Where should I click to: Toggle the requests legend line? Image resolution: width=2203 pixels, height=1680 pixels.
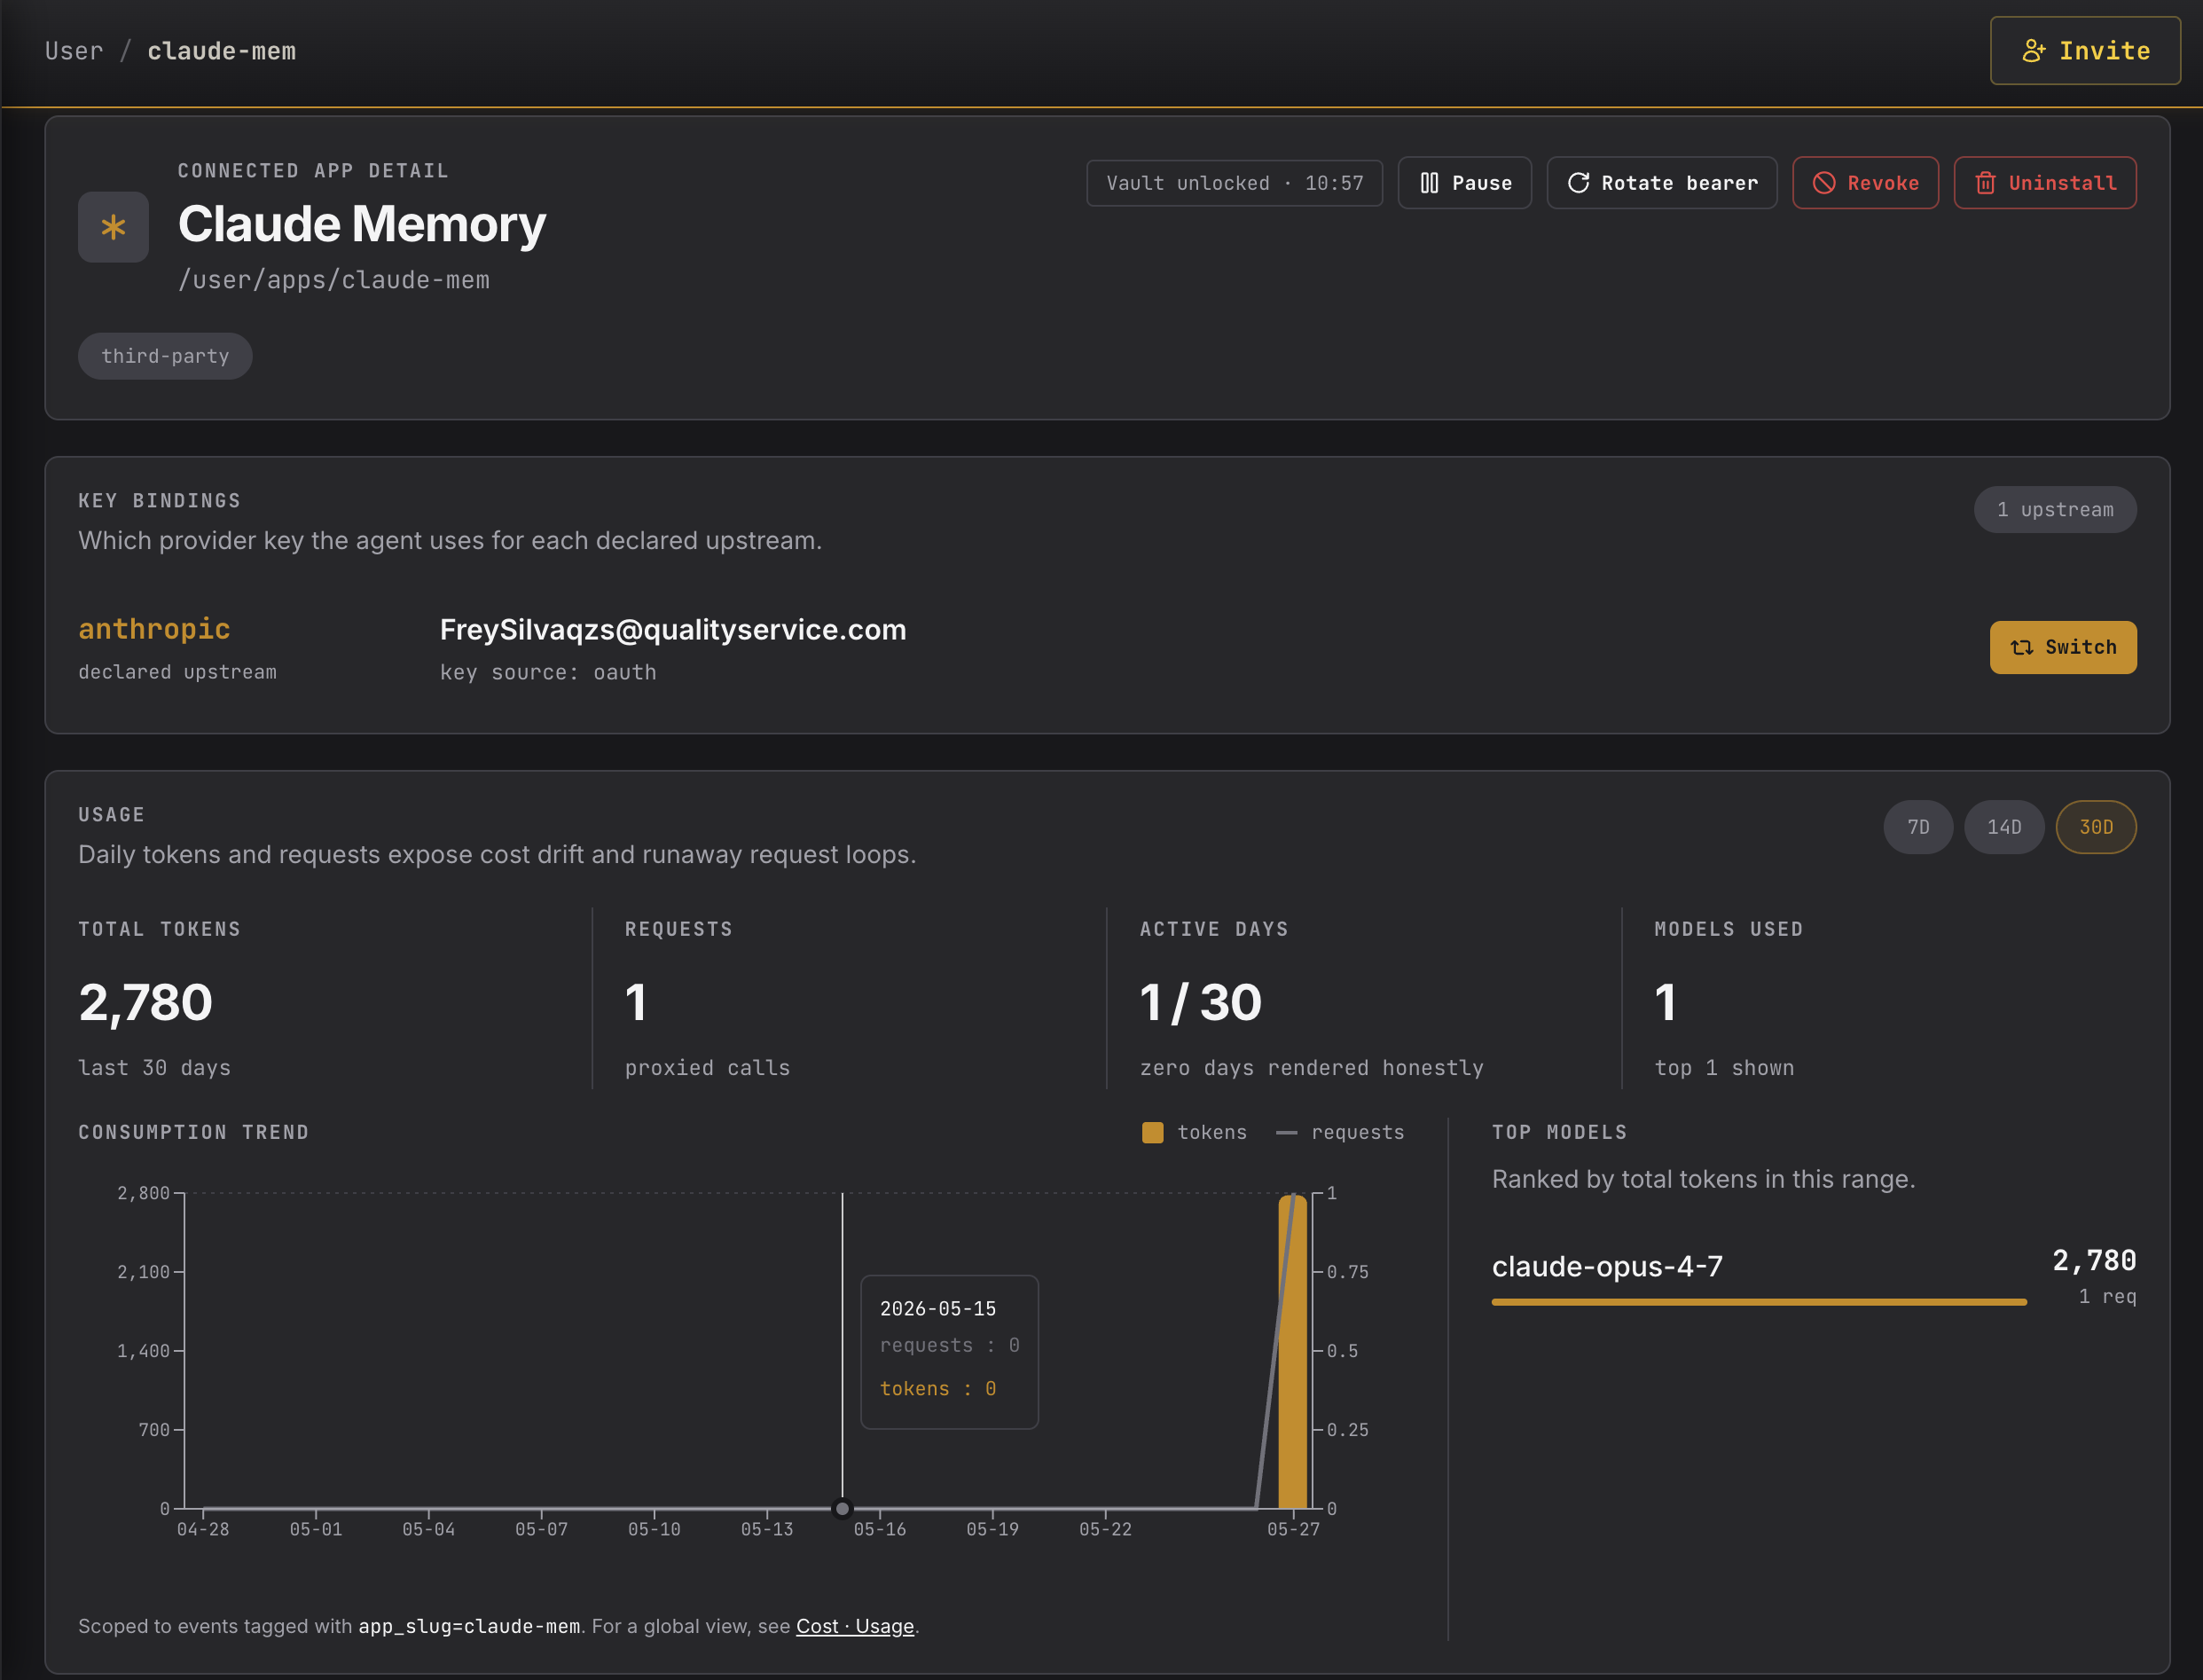point(1286,1133)
